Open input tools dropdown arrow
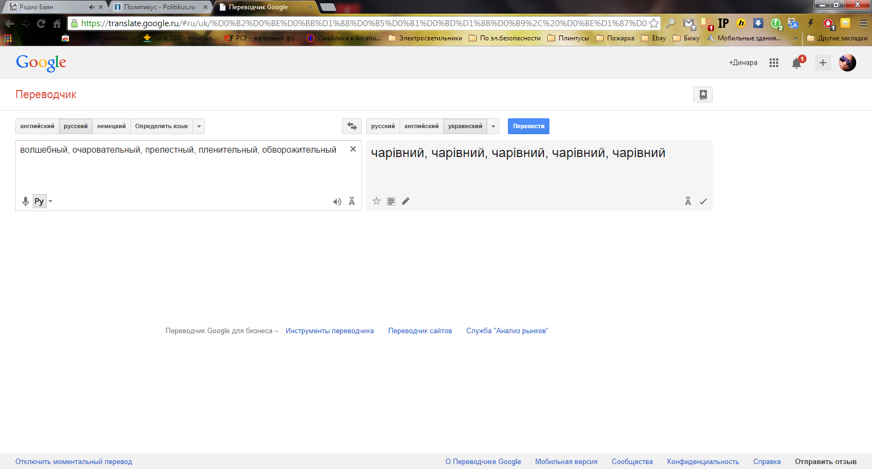The image size is (872, 469). [x=51, y=201]
